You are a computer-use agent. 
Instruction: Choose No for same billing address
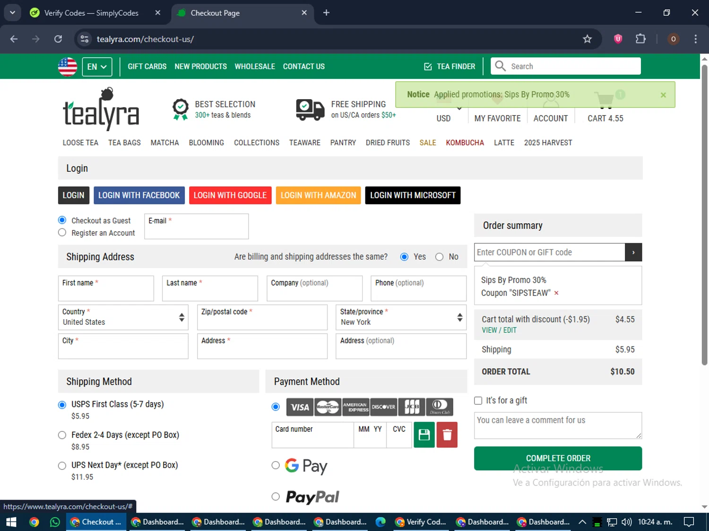439,257
